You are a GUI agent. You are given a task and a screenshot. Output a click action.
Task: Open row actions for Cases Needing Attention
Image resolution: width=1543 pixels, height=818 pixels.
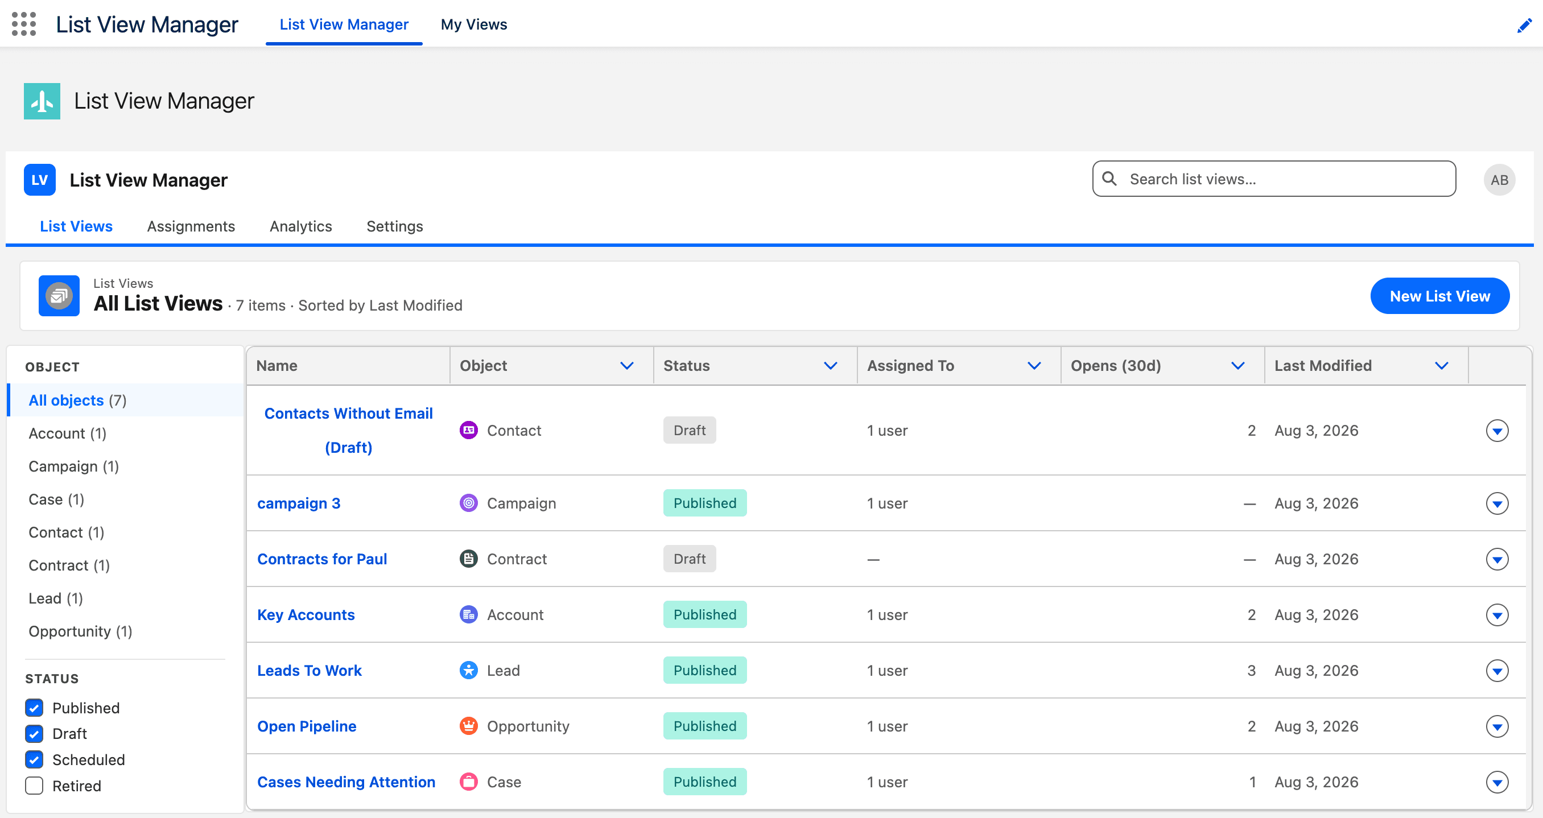1497,782
